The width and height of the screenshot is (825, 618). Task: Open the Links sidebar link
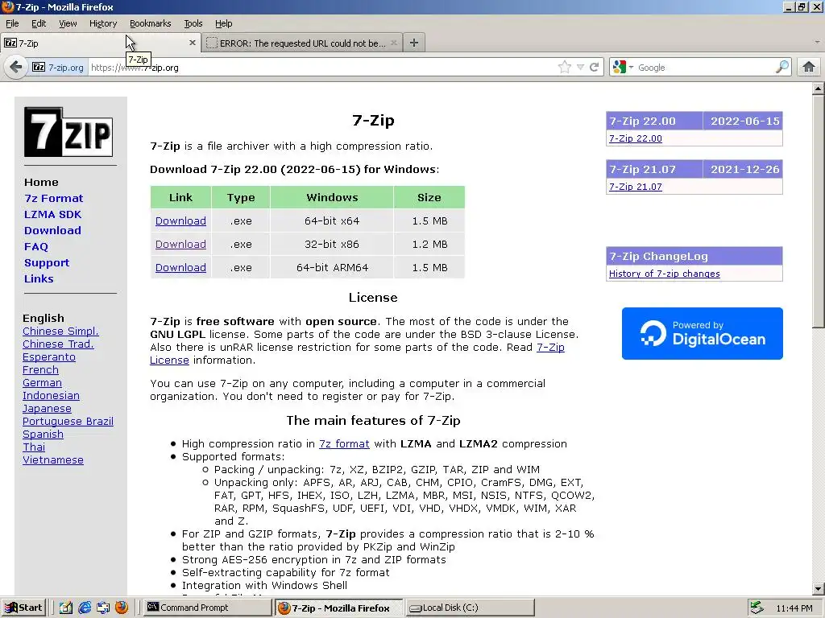[x=39, y=279]
